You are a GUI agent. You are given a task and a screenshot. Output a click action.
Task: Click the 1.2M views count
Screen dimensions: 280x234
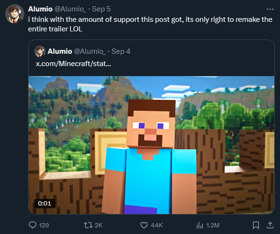coord(213,225)
